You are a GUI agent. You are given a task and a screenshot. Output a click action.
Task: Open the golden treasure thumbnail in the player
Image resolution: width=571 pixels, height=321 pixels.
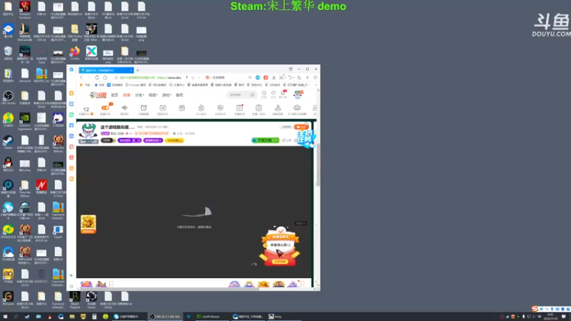click(88, 224)
